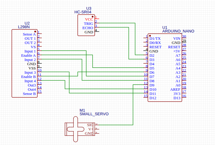Select the red VCC pin label
The width and height of the screenshot is (215, 145).
89,19
